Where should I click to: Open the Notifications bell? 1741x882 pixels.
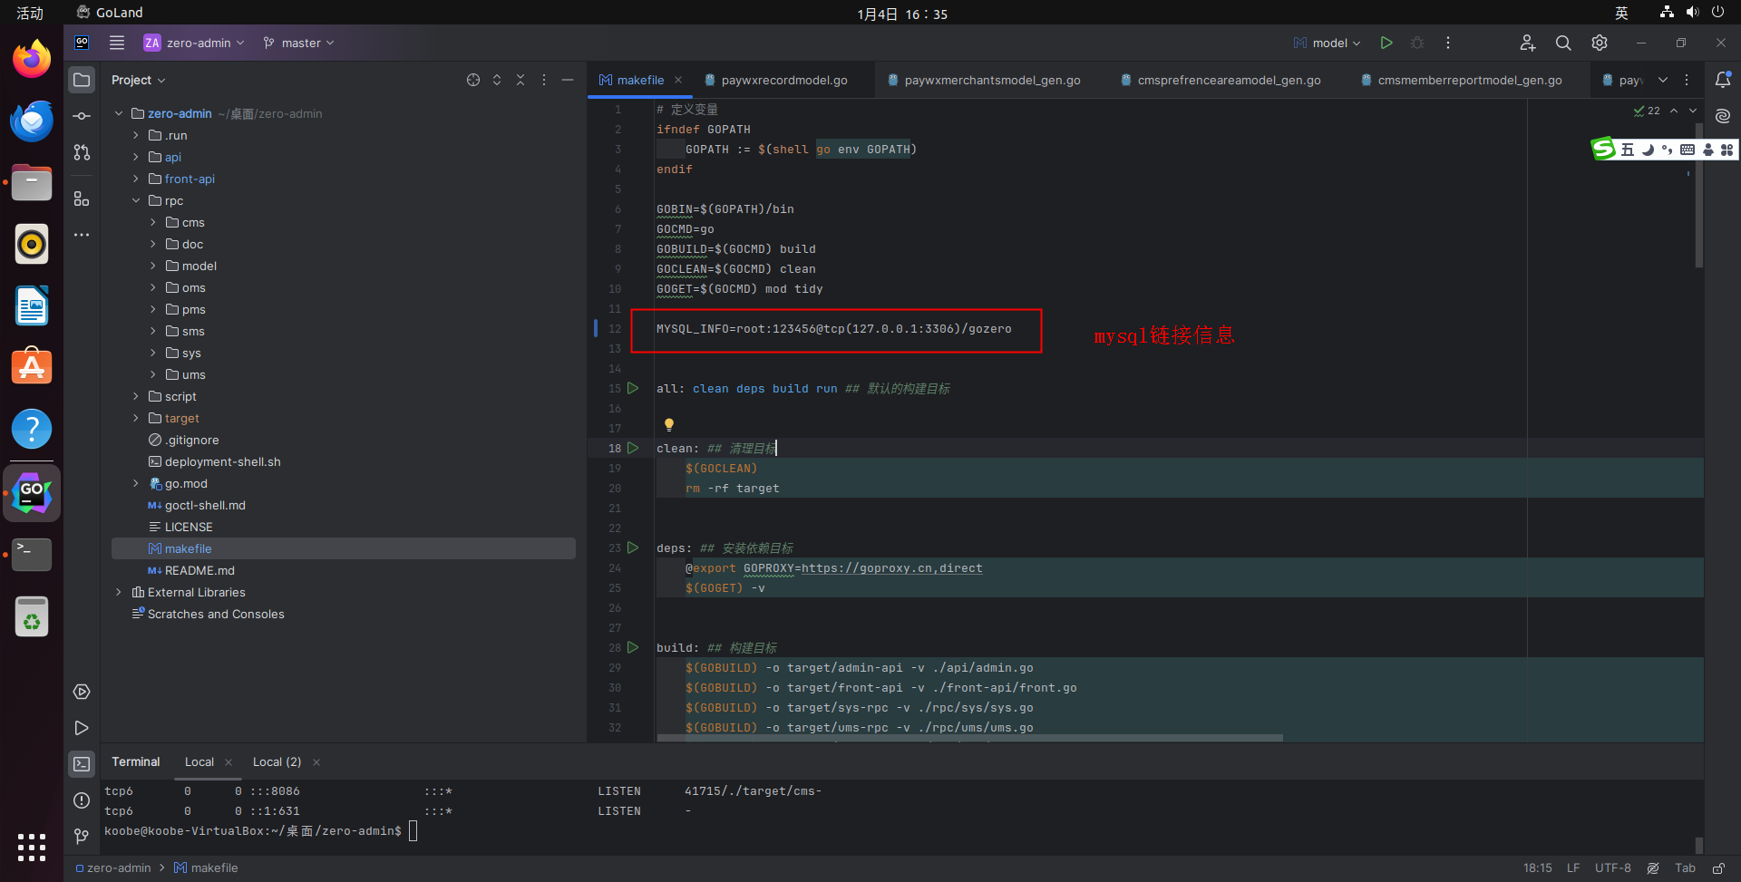coord(1723,80)
